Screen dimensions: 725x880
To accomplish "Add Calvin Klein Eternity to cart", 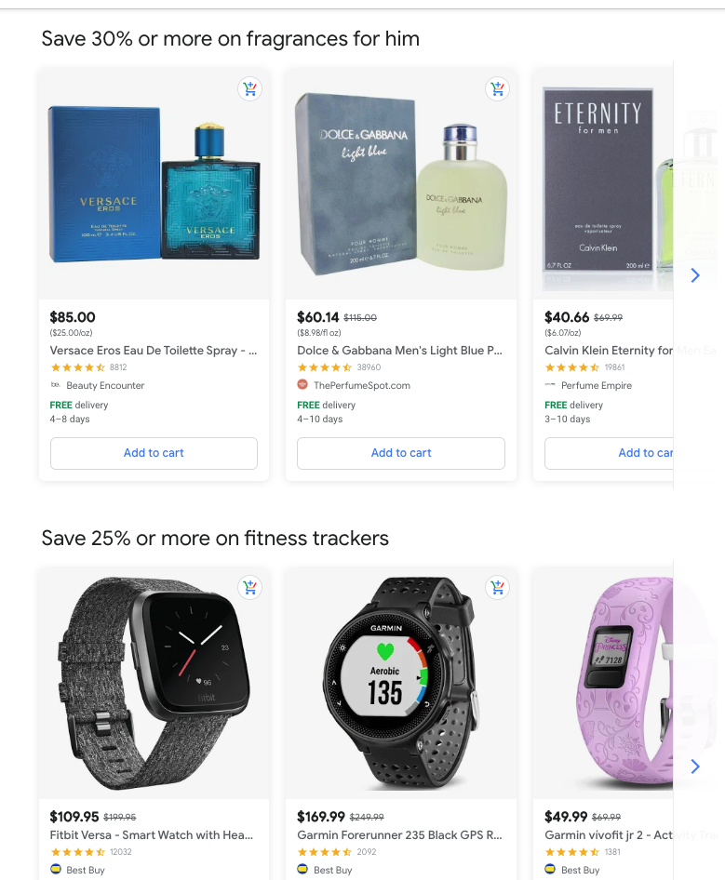I will (610, 453).
